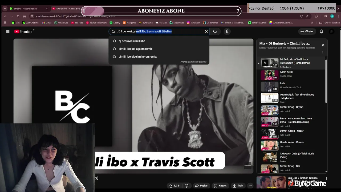Play 'Emrah Karaduman feat. İrem Derici' track
The image size is (341, 192).
290,122
